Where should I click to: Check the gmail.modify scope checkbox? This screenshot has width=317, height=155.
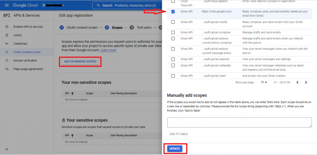pyautogui.click(x=173, y=22)
